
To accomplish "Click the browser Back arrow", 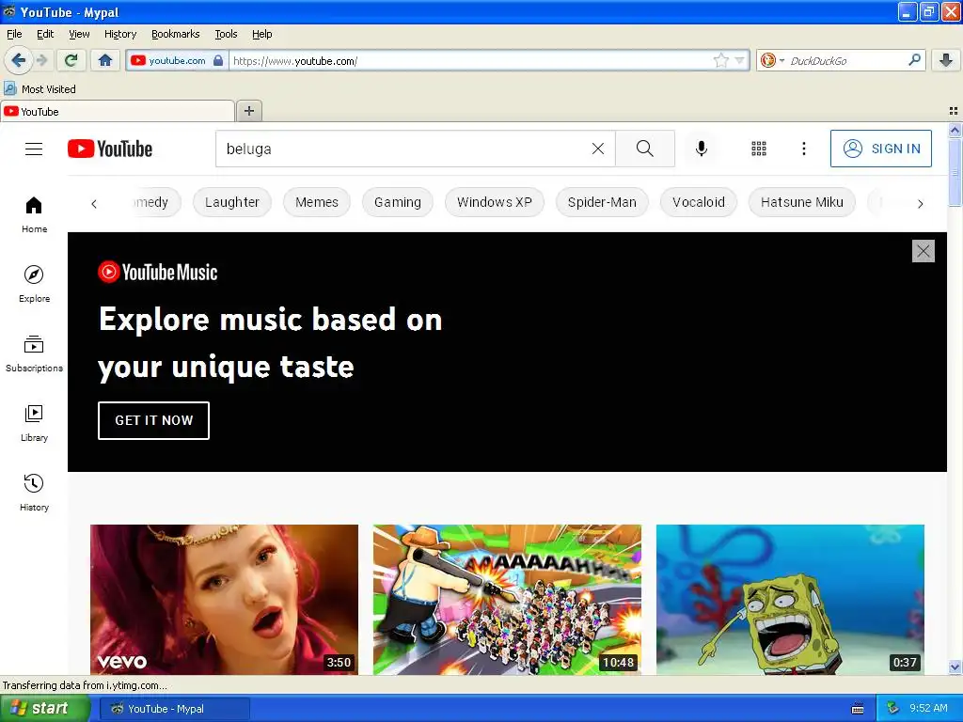I will click(18, 60).
